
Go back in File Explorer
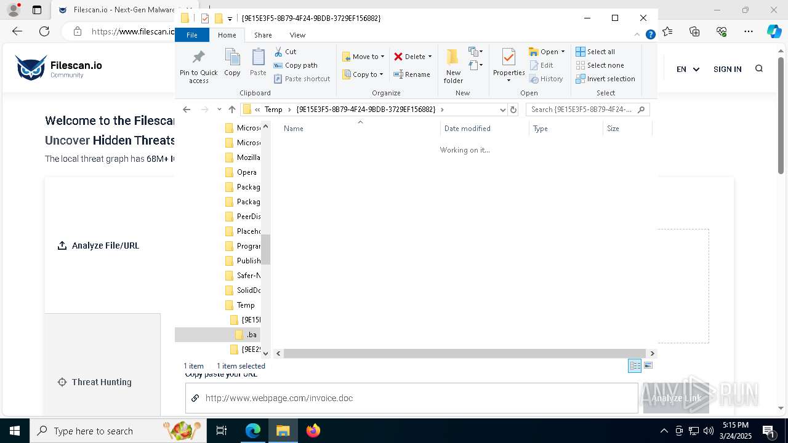click(187, 110)
